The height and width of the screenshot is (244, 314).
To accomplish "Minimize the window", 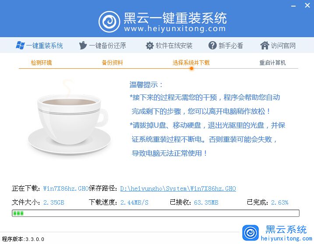I will coord(293,6).
